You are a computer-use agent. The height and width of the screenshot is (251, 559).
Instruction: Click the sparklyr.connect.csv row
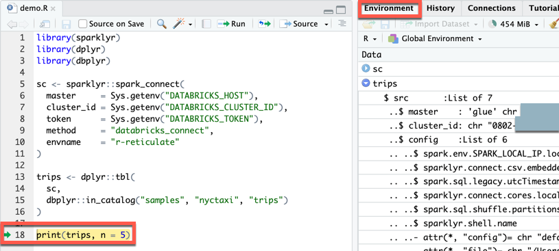click(458, 168)
